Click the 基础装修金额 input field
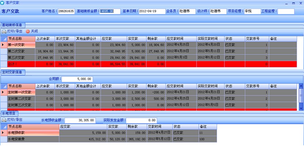The height and width of the screenshot is (146, 304). (110, 11)
